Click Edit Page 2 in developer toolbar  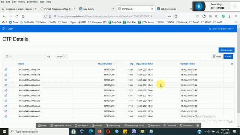coord(82,126)
